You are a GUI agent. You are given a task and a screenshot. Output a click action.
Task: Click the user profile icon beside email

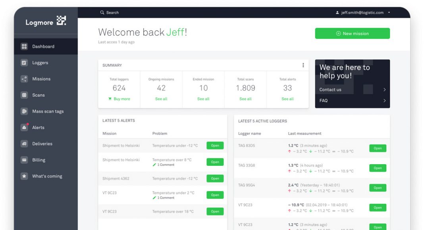(x=337, y=12)
